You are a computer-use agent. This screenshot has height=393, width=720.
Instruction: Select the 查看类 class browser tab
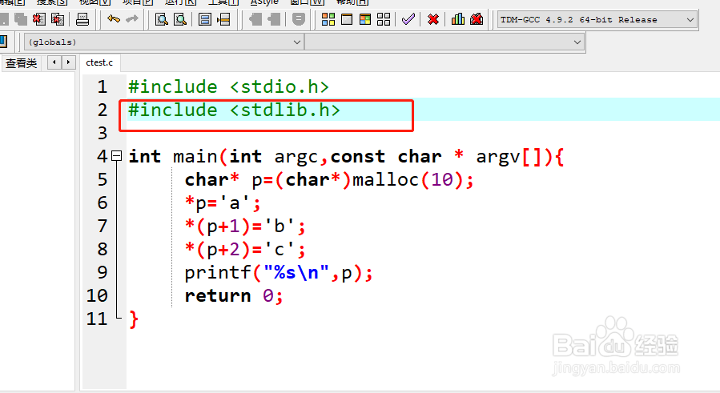(x=21, y=63)
